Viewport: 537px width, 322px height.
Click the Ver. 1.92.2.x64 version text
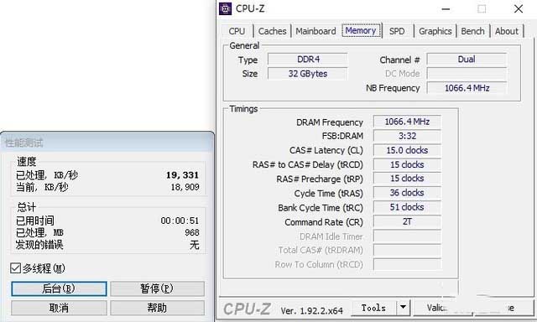coord(311,311)
